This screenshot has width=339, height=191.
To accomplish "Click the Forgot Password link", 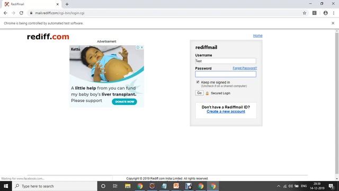I will tap(245, 68).
